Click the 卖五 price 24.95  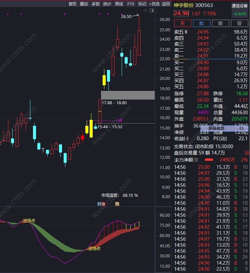pos(203,32)
